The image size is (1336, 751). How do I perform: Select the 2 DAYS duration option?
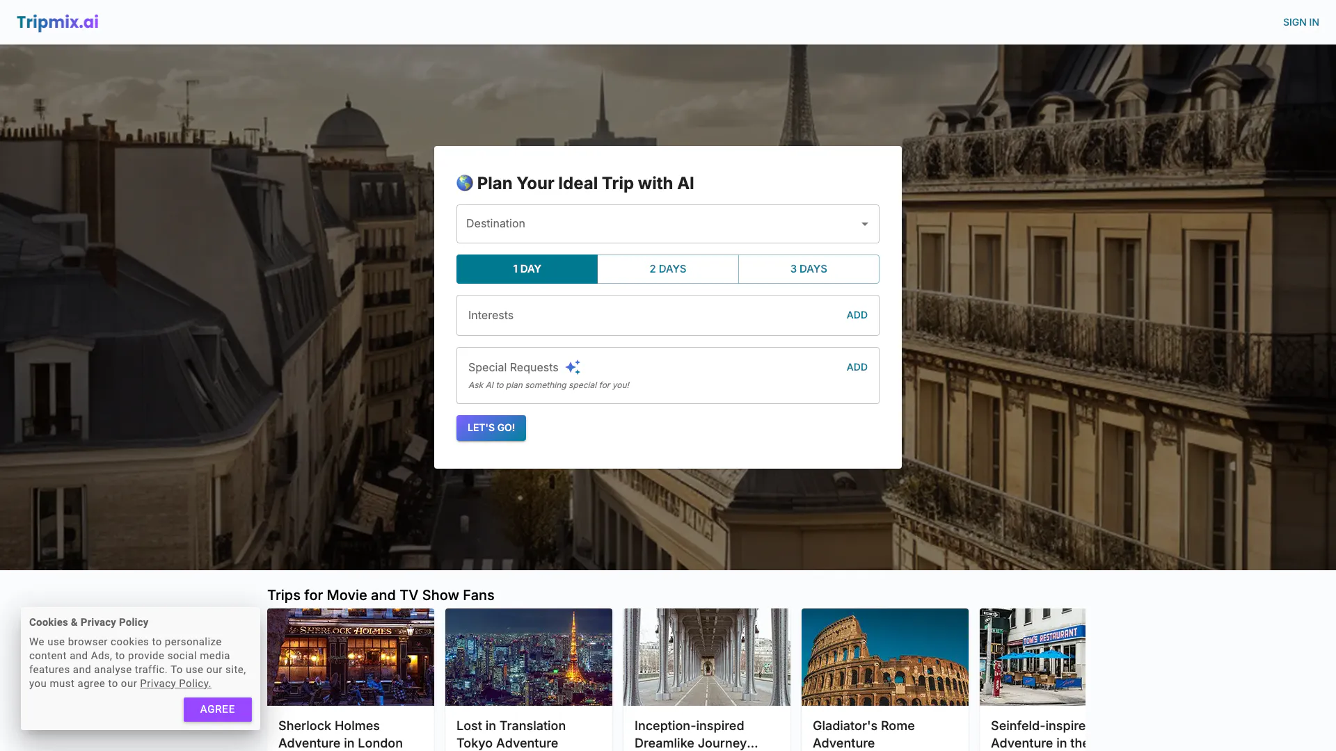point(667,269)
